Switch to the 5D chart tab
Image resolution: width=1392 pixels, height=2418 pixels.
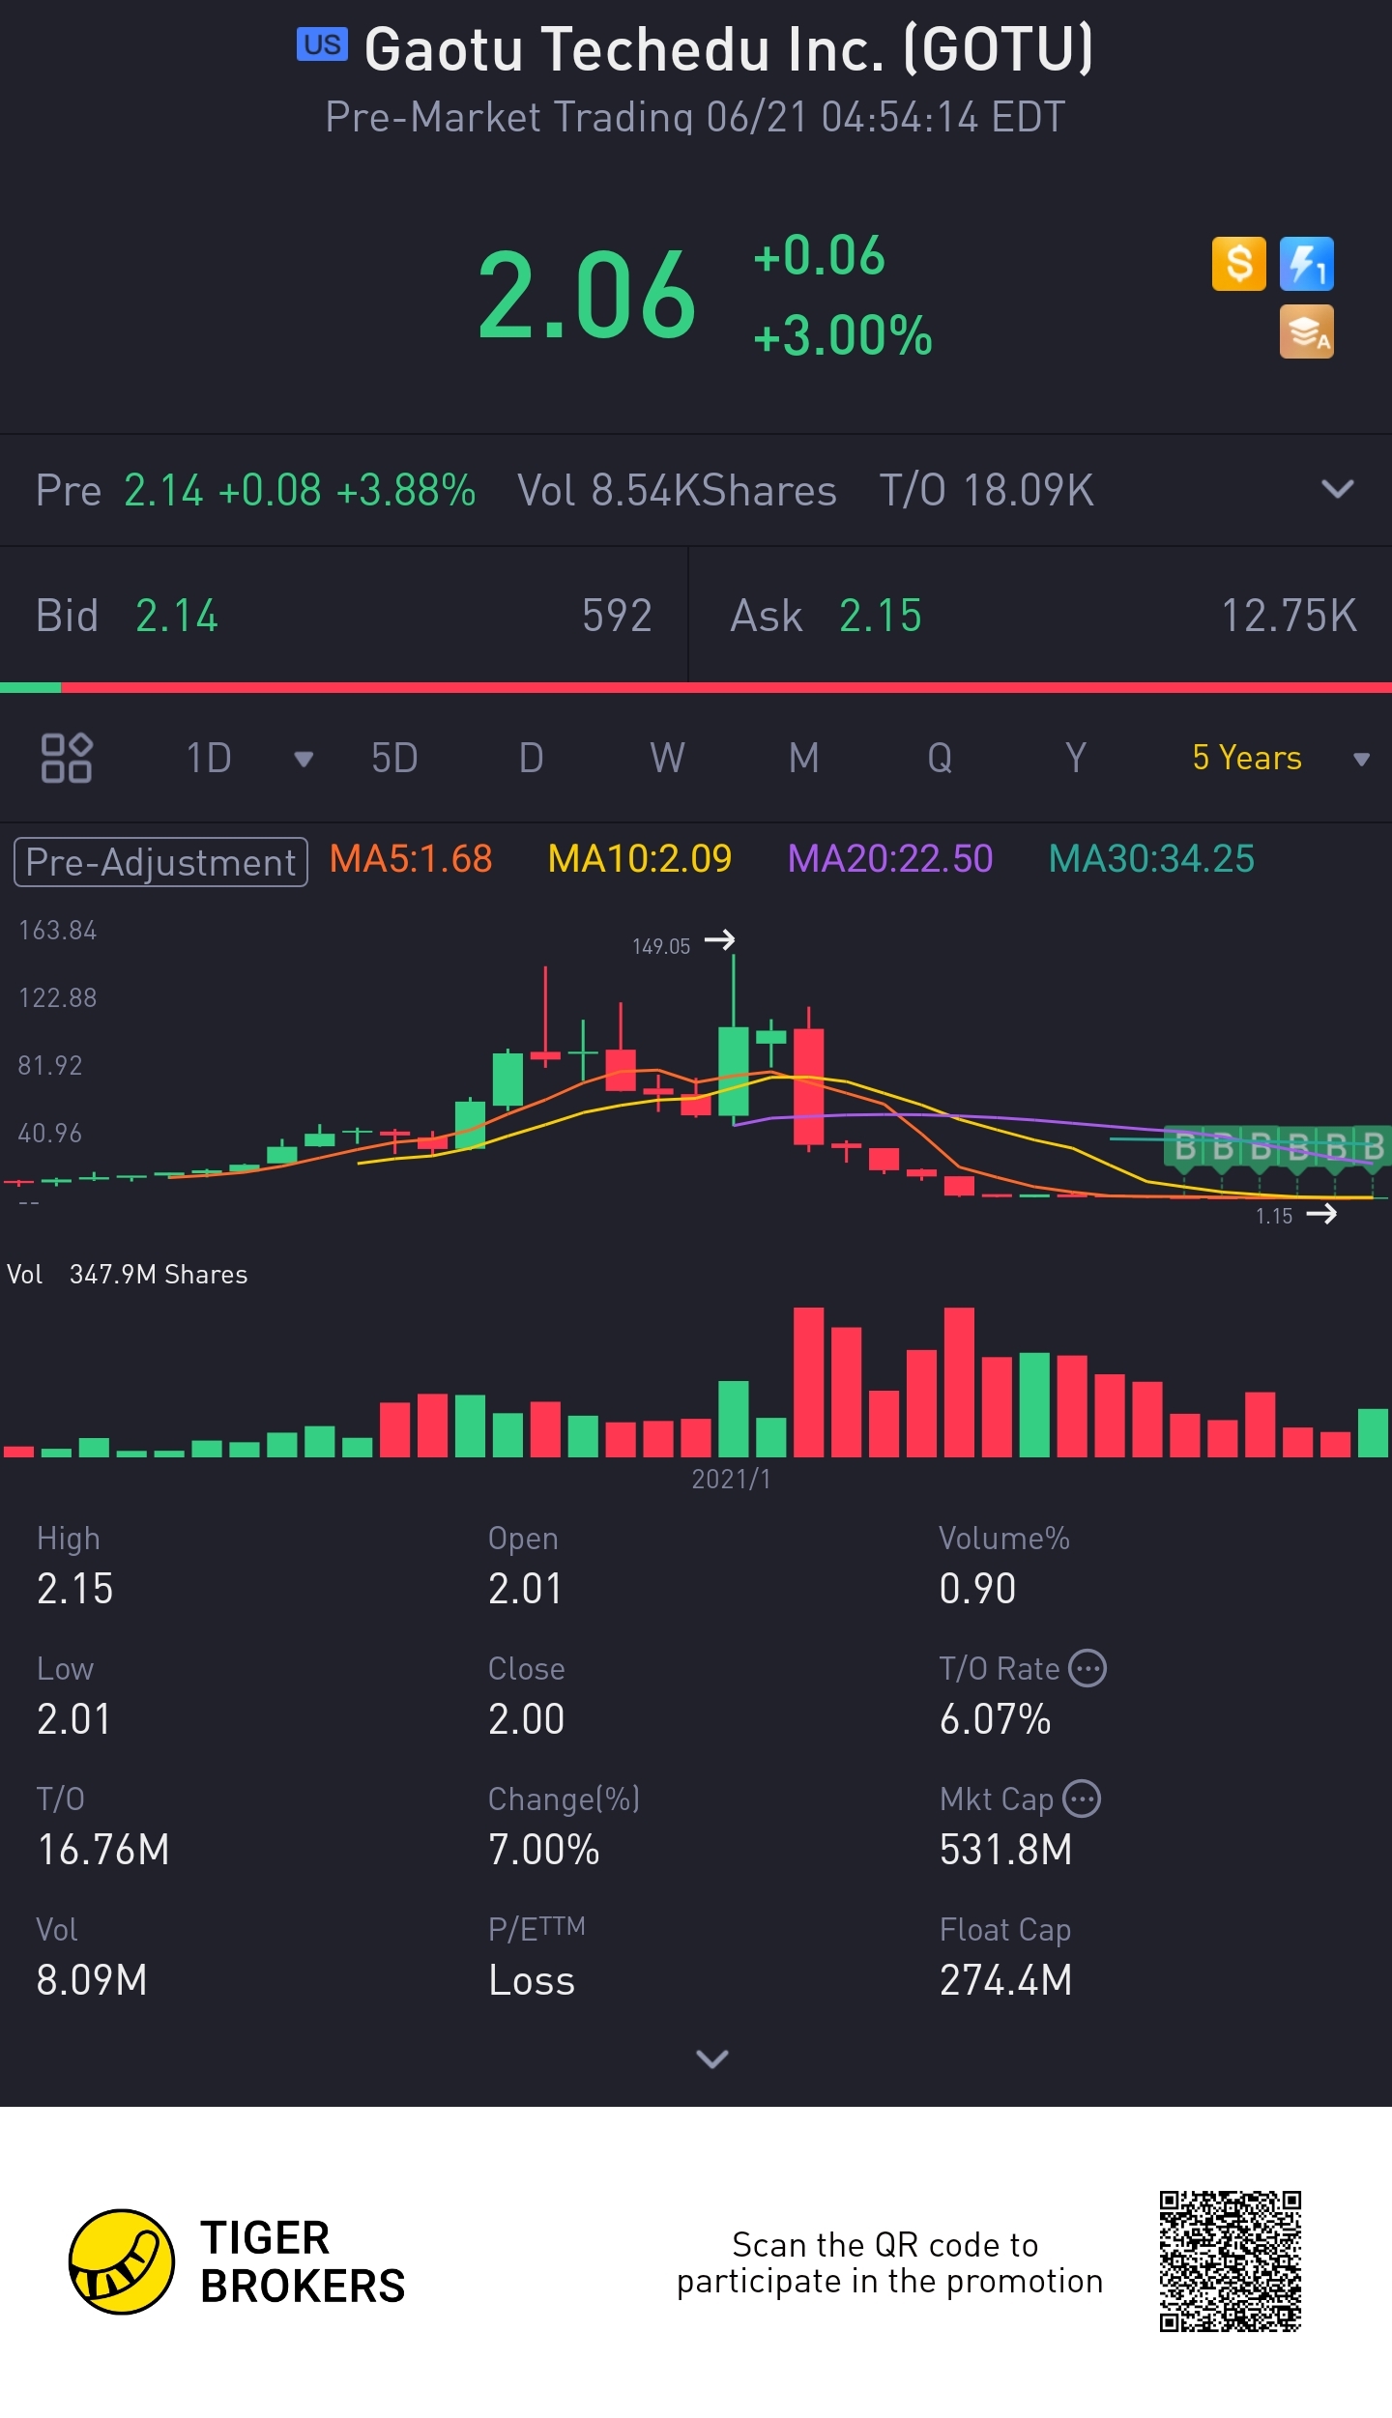[x=394, y=759]
